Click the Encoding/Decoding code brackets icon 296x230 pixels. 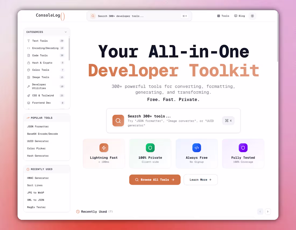click(29, 48)
